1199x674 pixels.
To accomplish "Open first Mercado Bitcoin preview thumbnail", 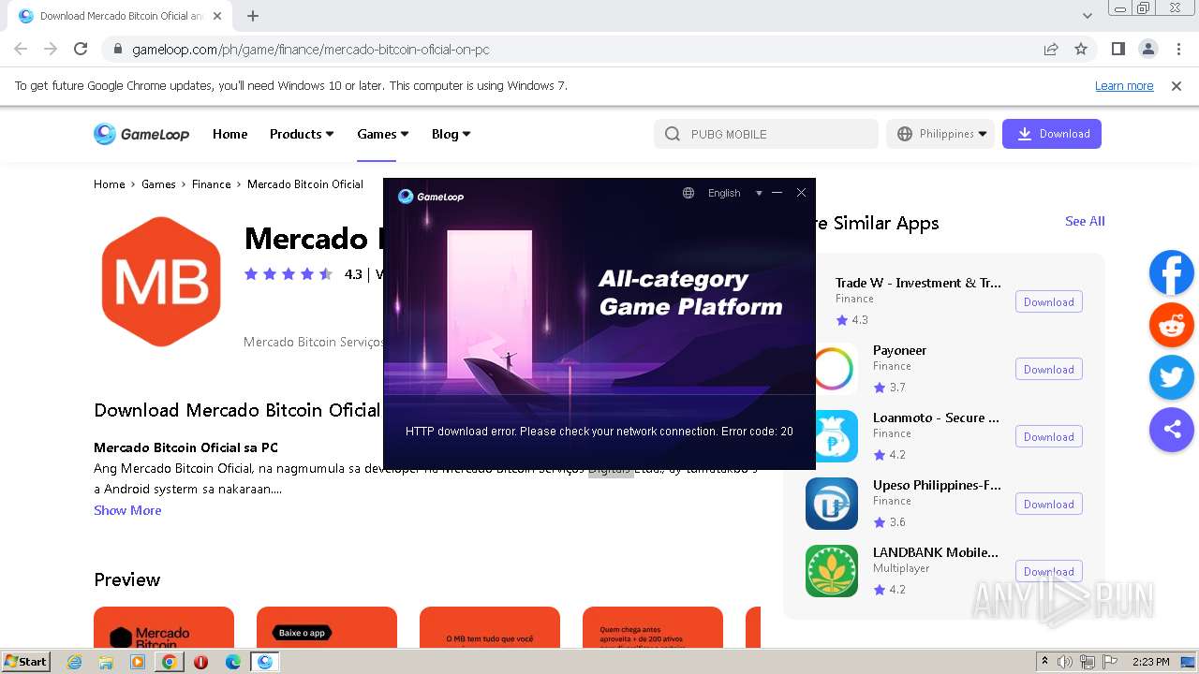I will click(x=164, y=627).
